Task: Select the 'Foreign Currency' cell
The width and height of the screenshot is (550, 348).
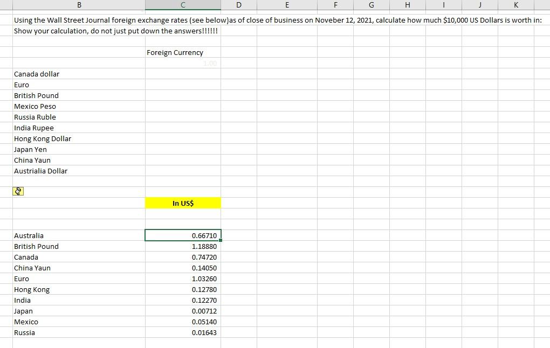Action: pyautogui.click(x=183, y=53)
